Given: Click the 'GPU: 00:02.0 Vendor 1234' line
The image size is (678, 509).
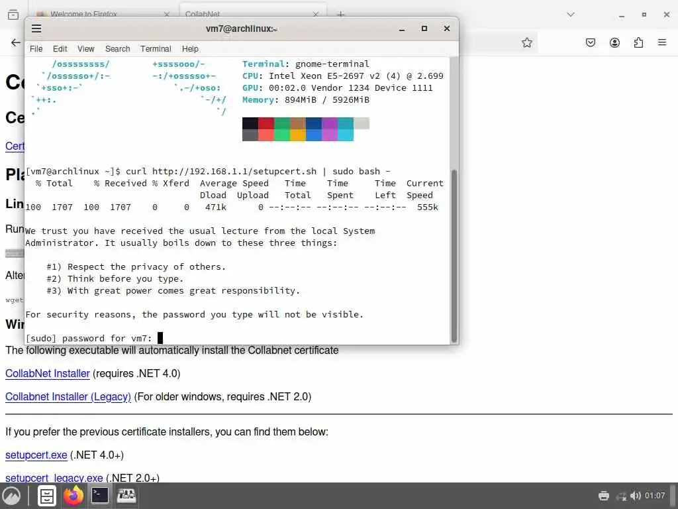Looking at the screenshot, I should [x=337, y=88].
